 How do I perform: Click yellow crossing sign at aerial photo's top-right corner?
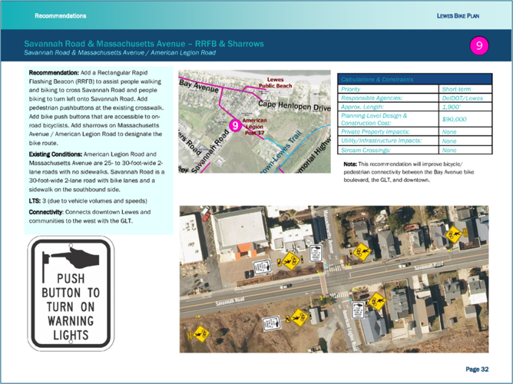tap(454, 234)
